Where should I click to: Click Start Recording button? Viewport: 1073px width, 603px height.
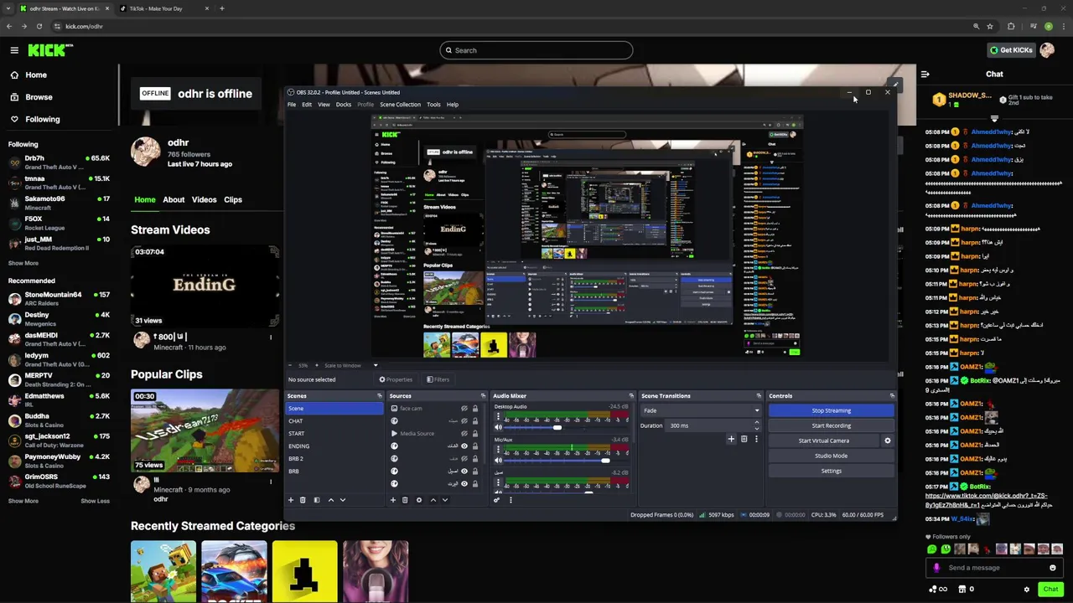(x=831, y=425)
